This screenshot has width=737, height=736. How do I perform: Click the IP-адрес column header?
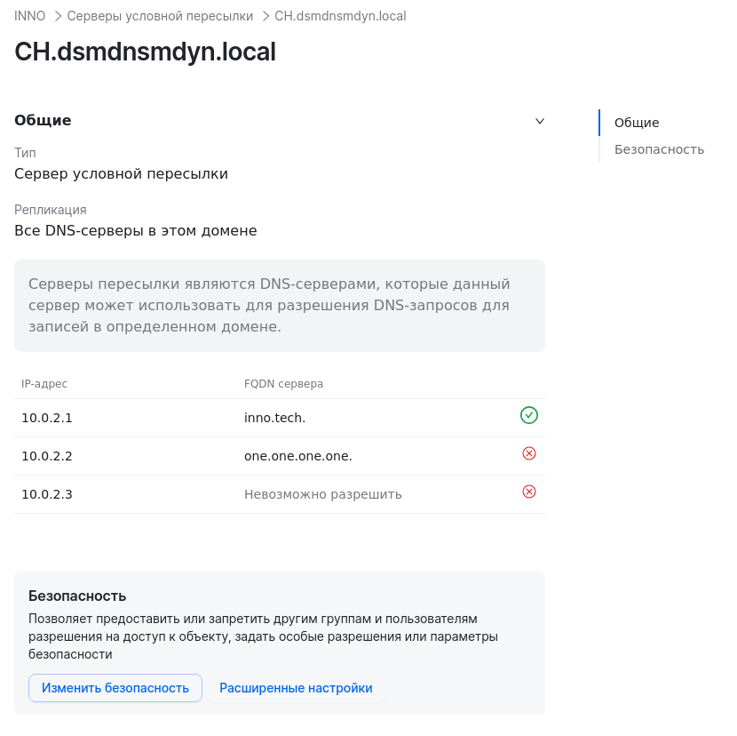pos(44,384)
